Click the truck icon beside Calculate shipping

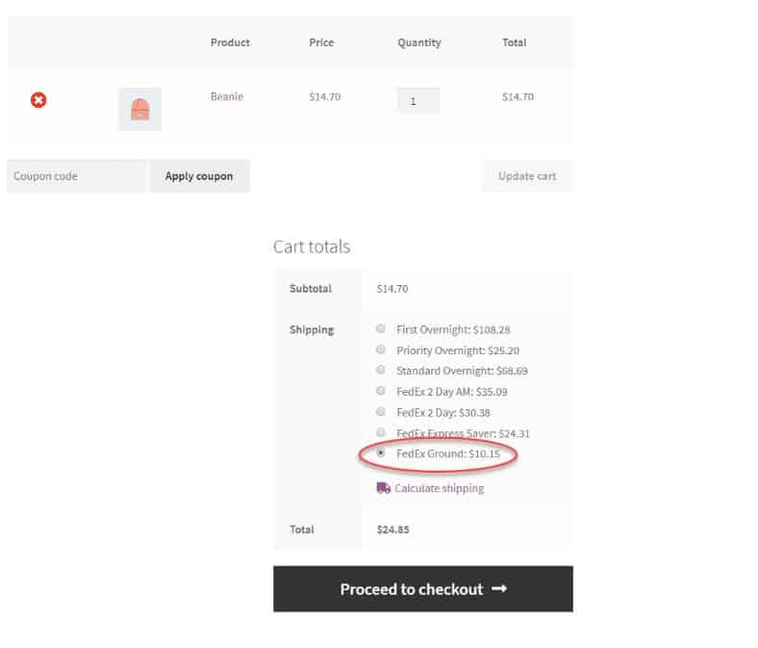[x=383, y=488]
